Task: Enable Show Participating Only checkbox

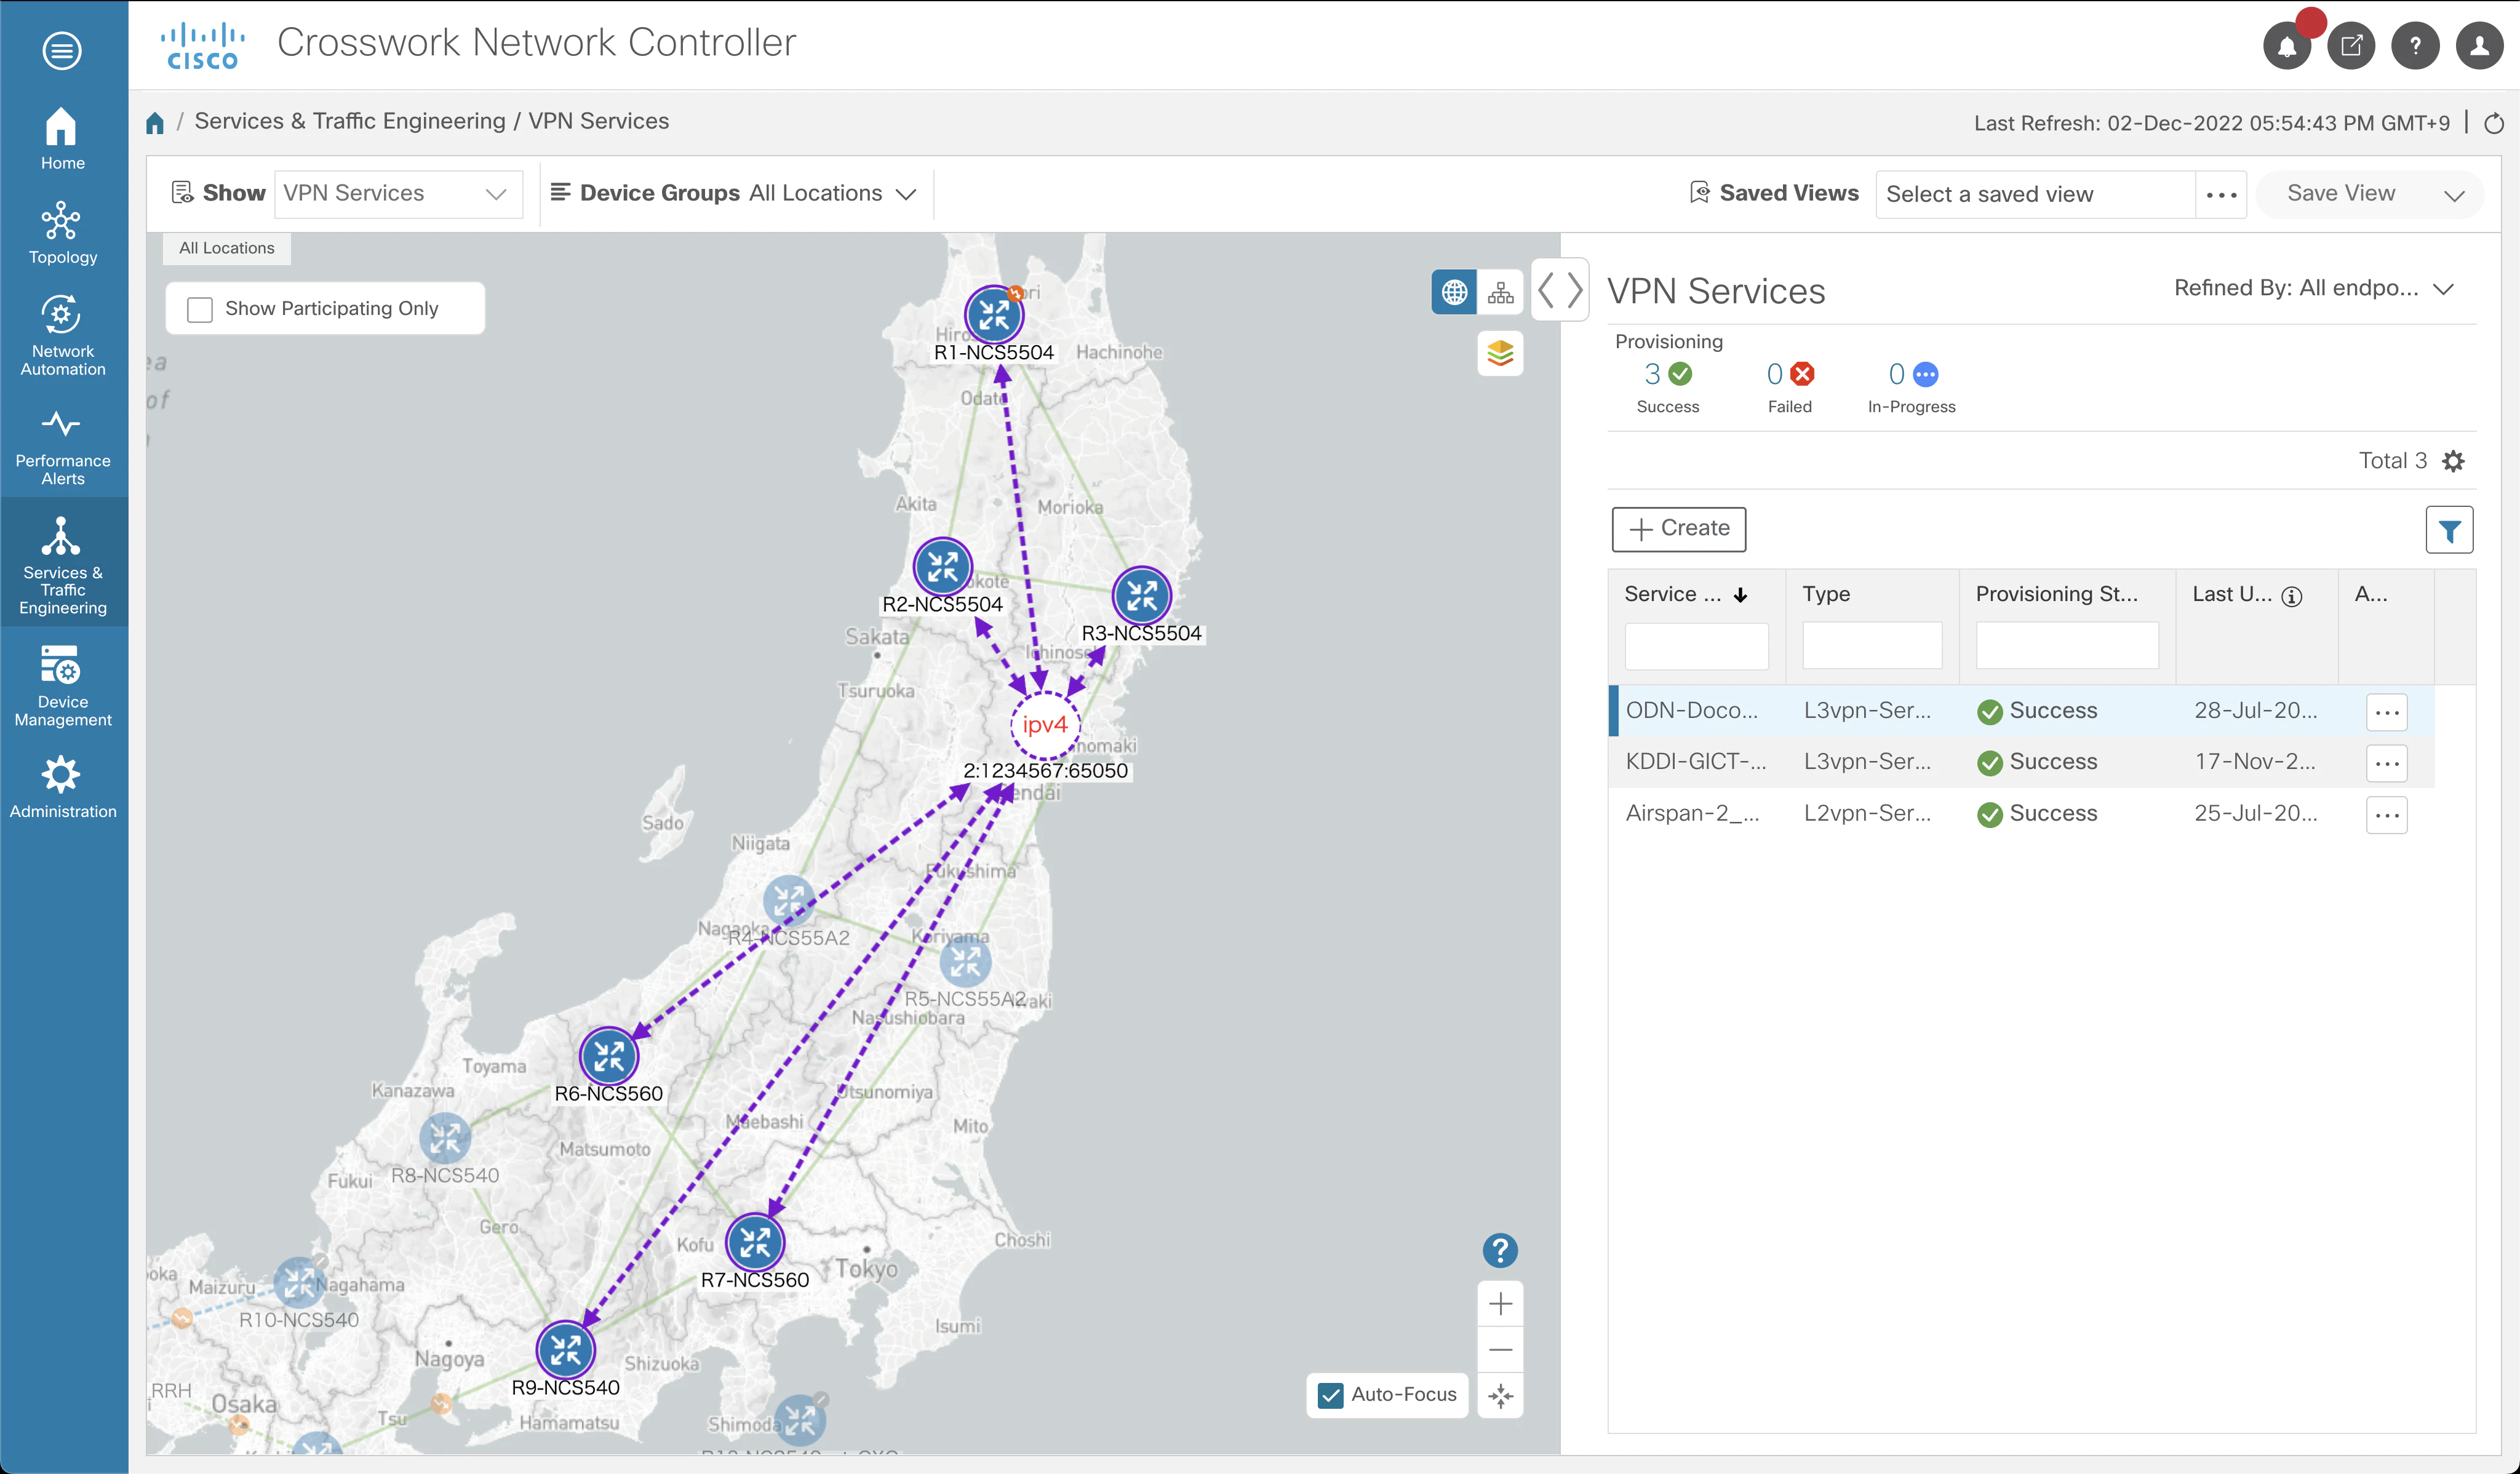Action: 200,309
